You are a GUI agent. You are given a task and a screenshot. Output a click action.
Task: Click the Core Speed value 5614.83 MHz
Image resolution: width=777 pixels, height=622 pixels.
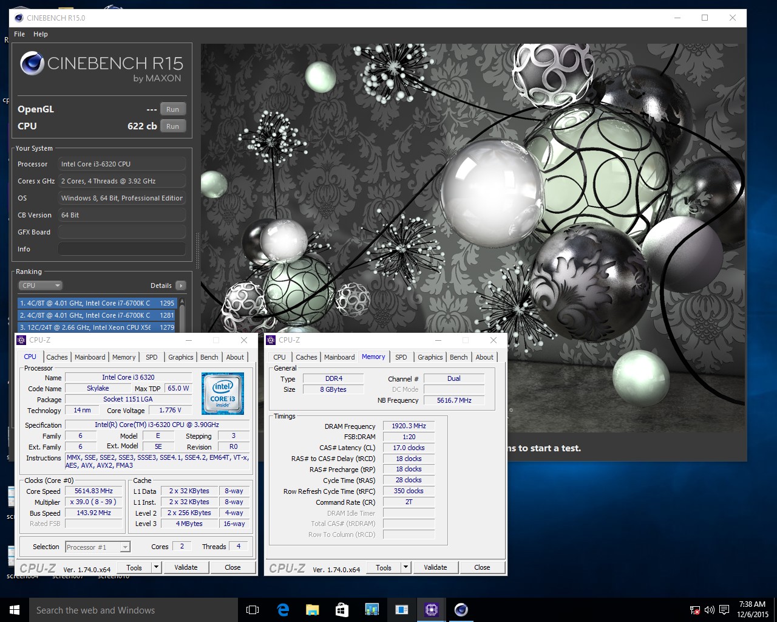pyautogui.click(x=94, y=491)
